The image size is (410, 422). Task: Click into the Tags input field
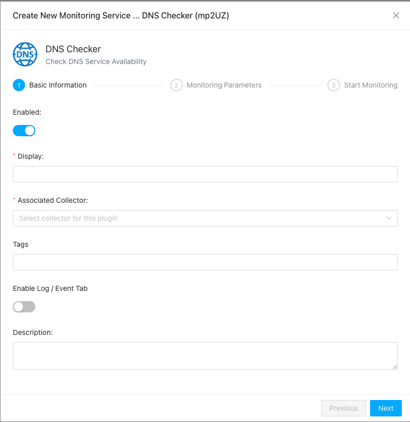click(x=205, y=262)
